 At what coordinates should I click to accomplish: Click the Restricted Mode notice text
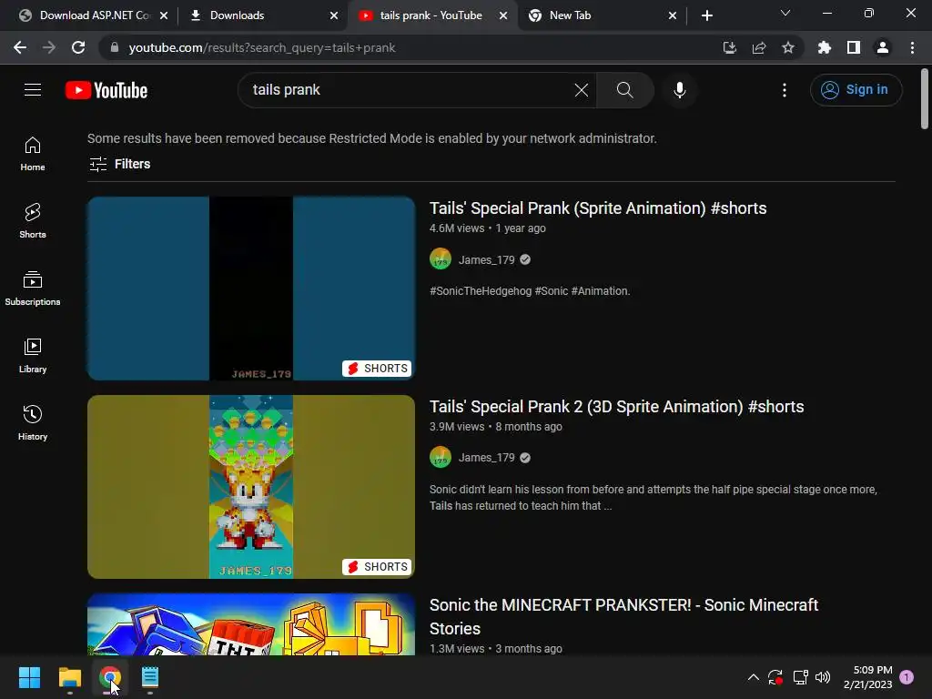(x=372, y=138)
